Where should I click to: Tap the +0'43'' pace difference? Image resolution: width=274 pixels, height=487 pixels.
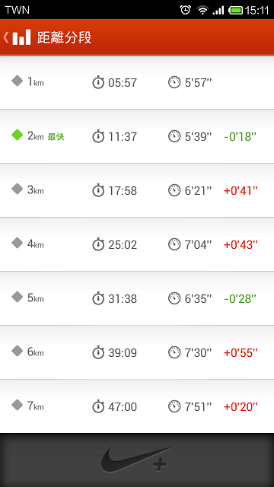[241, 245]
